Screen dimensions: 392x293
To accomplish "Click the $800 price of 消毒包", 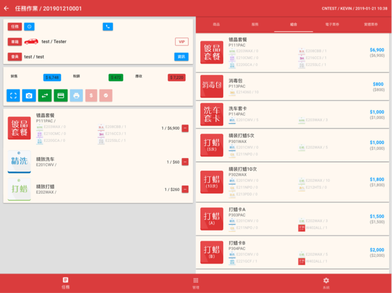I will pyautogui.click(x=378, y=84).
